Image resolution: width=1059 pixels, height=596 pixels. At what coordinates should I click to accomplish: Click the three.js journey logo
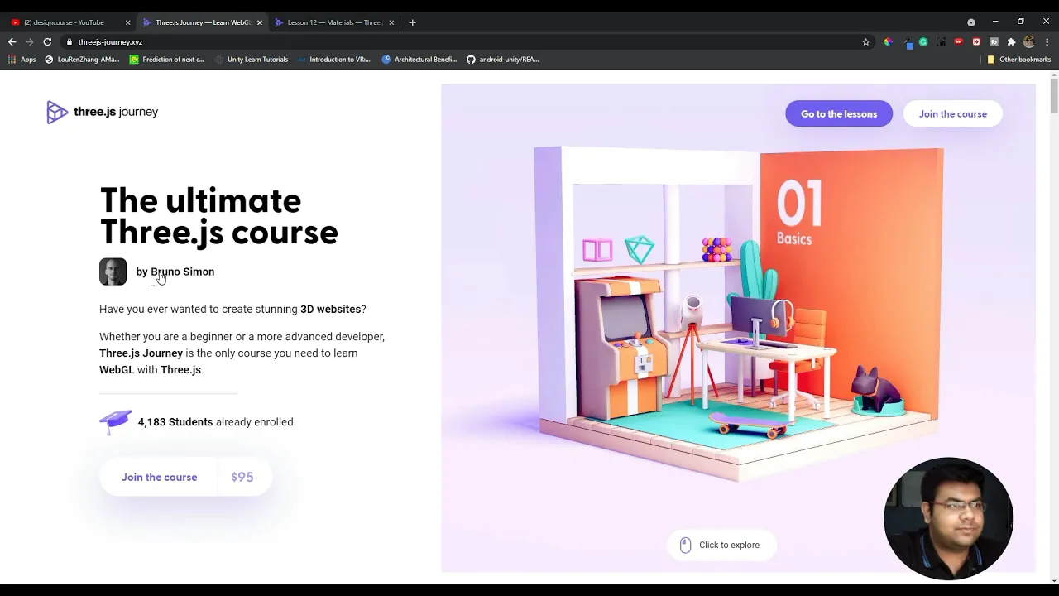coord(103,112)
